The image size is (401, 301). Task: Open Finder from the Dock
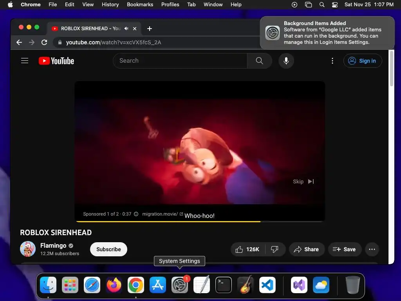[x=48, y=285]
